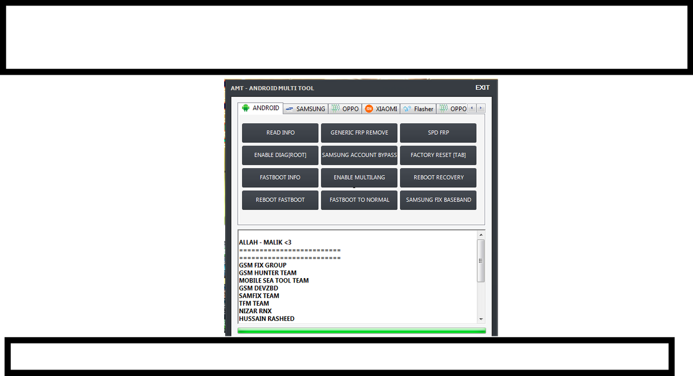693x376 pixels.
Task: Run GENERIC FRP REMOVE
Action: (359, 133)
